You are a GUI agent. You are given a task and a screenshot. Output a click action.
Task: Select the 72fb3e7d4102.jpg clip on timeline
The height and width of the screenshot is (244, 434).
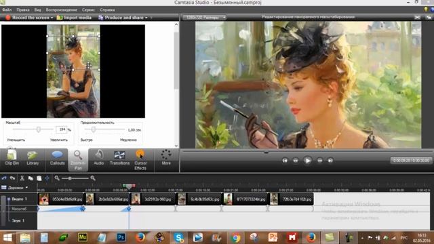coord(291,199)
